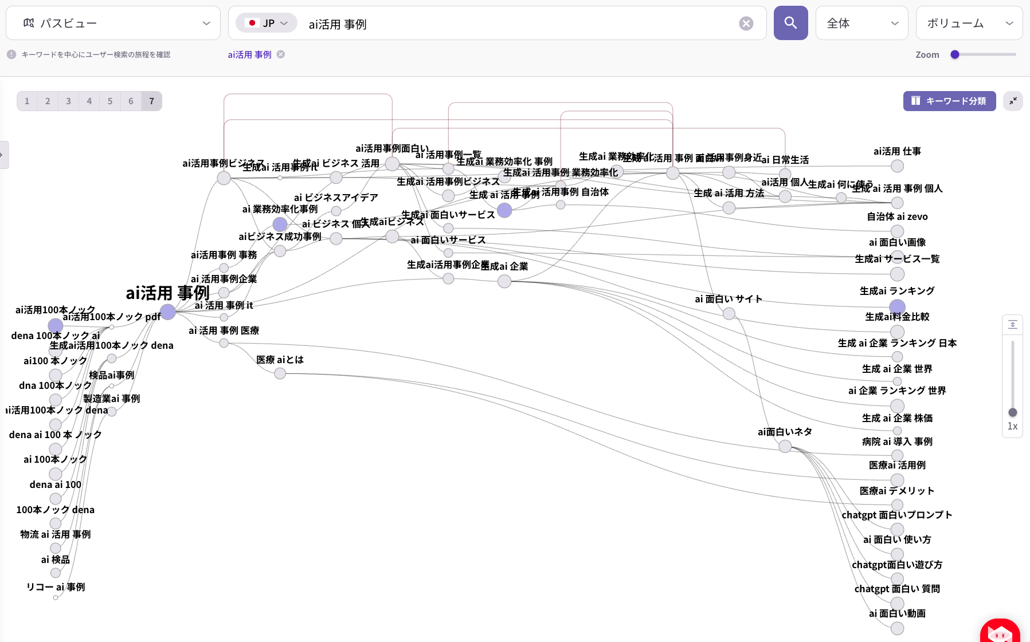The image size is (1030, 642).
Task: Select depth level 1 tab
Action: click(x=27, y=101)
